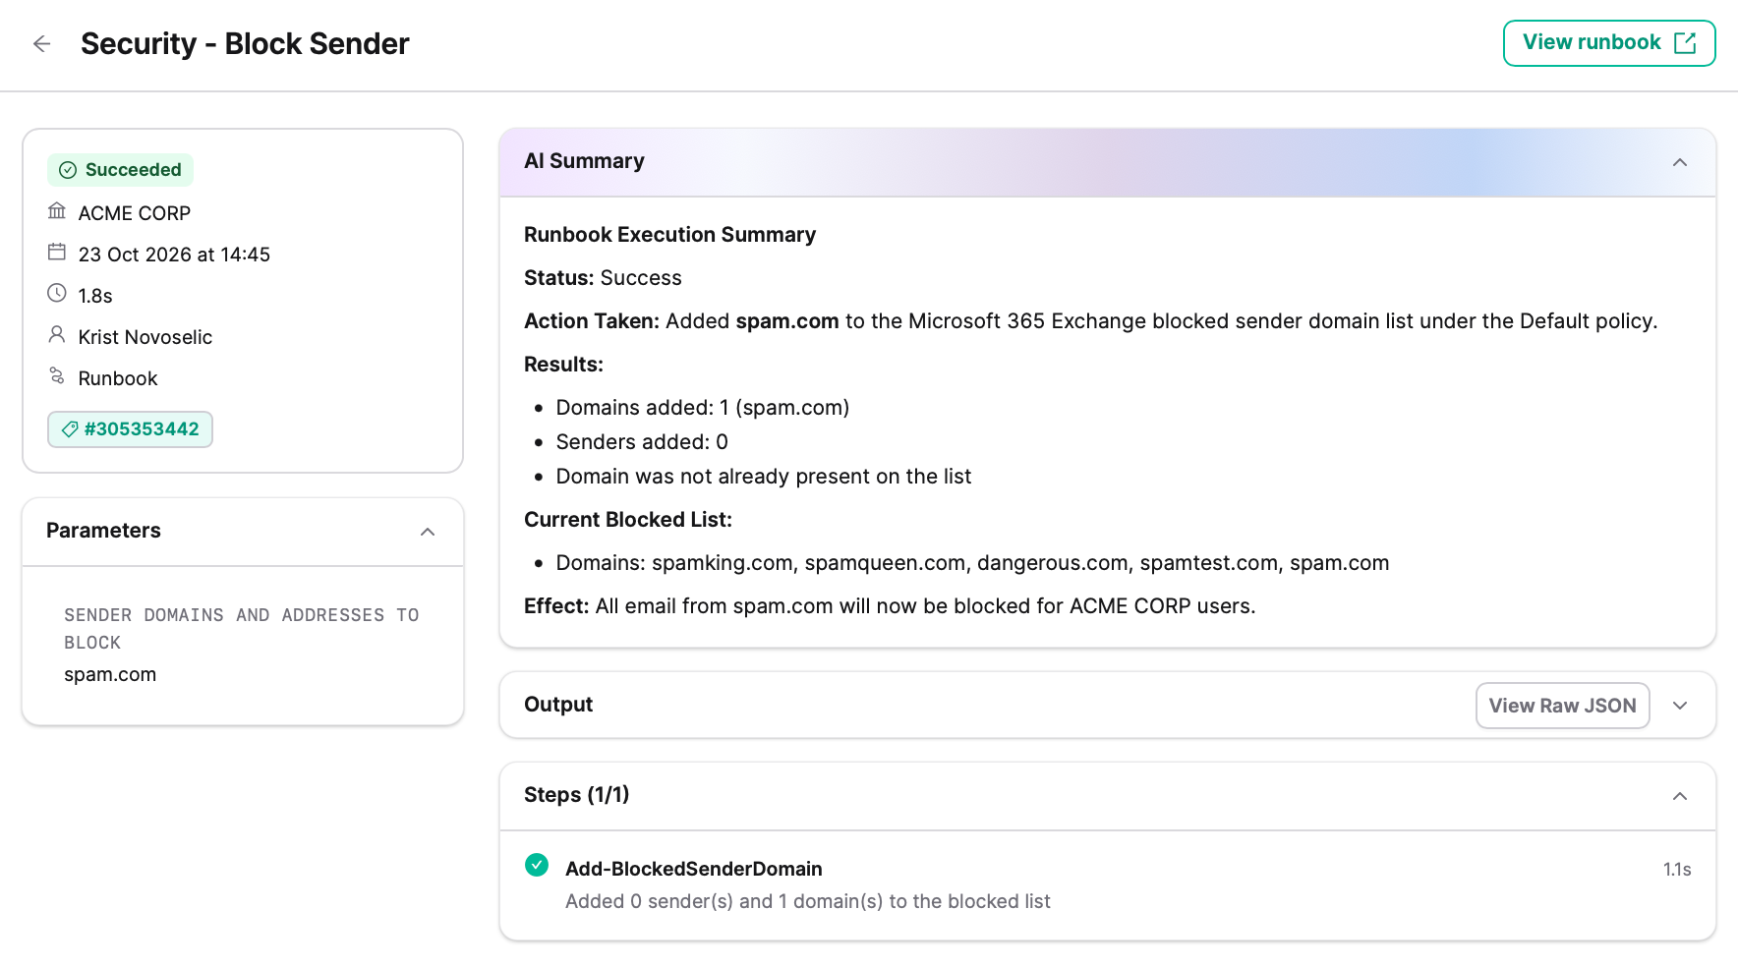Click the green check icon for Add-BlockedSenderDomain step

537,865
